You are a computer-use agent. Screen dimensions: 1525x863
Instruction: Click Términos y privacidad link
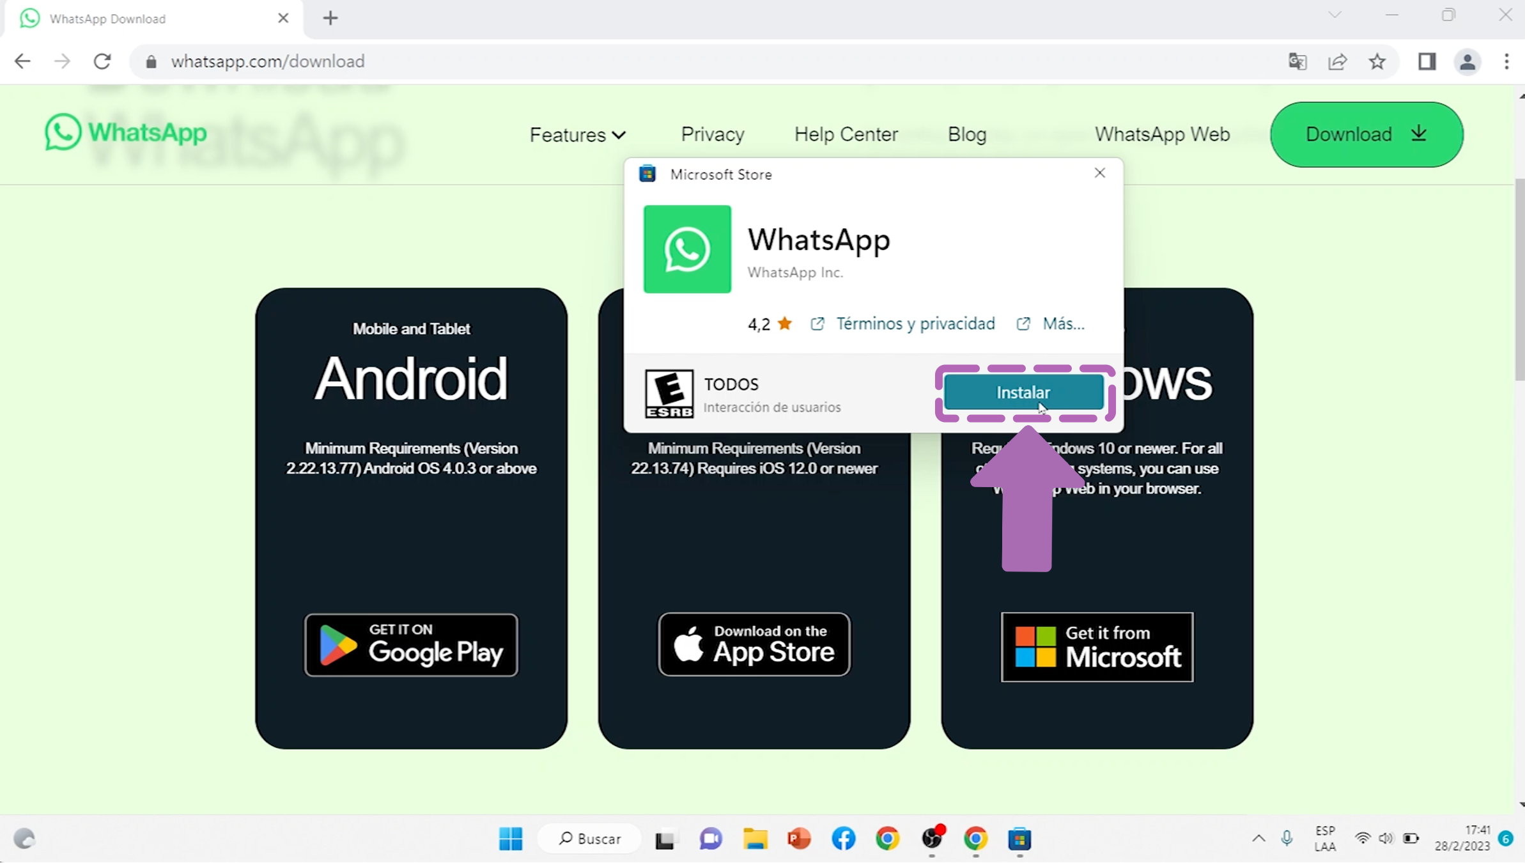pyautogui.click(x=915, y=323)
